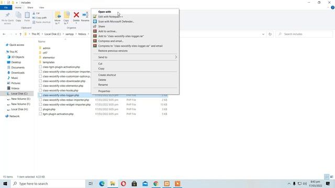This screenshot has height=188, width=335.
Task: Switch to the View ribbon tab
Action: coord(42,7)
